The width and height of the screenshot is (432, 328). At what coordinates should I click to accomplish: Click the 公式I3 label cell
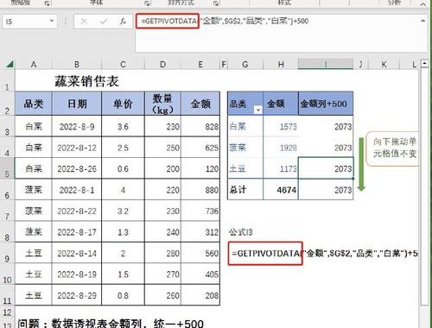pyautogui.click(x=241, y=232)
